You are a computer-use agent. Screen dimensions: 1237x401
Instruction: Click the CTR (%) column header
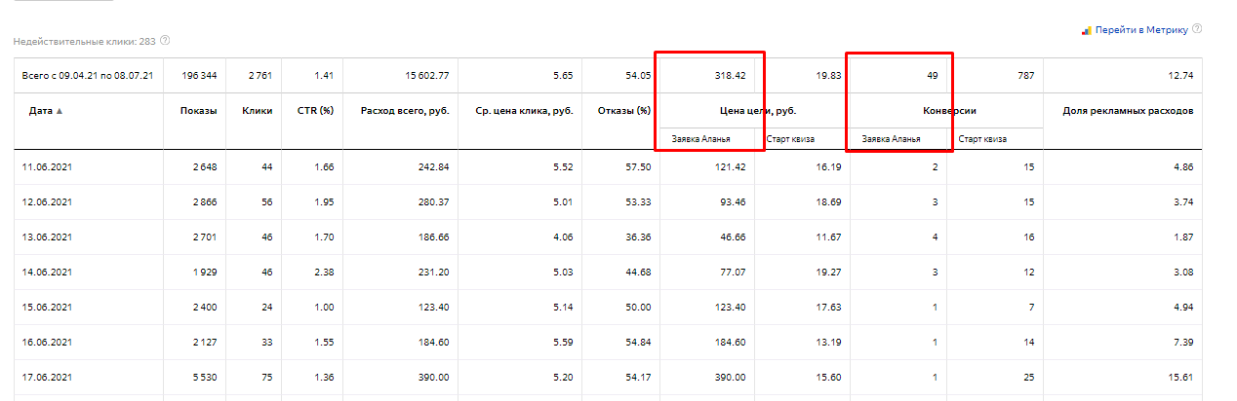pos(315,111)
